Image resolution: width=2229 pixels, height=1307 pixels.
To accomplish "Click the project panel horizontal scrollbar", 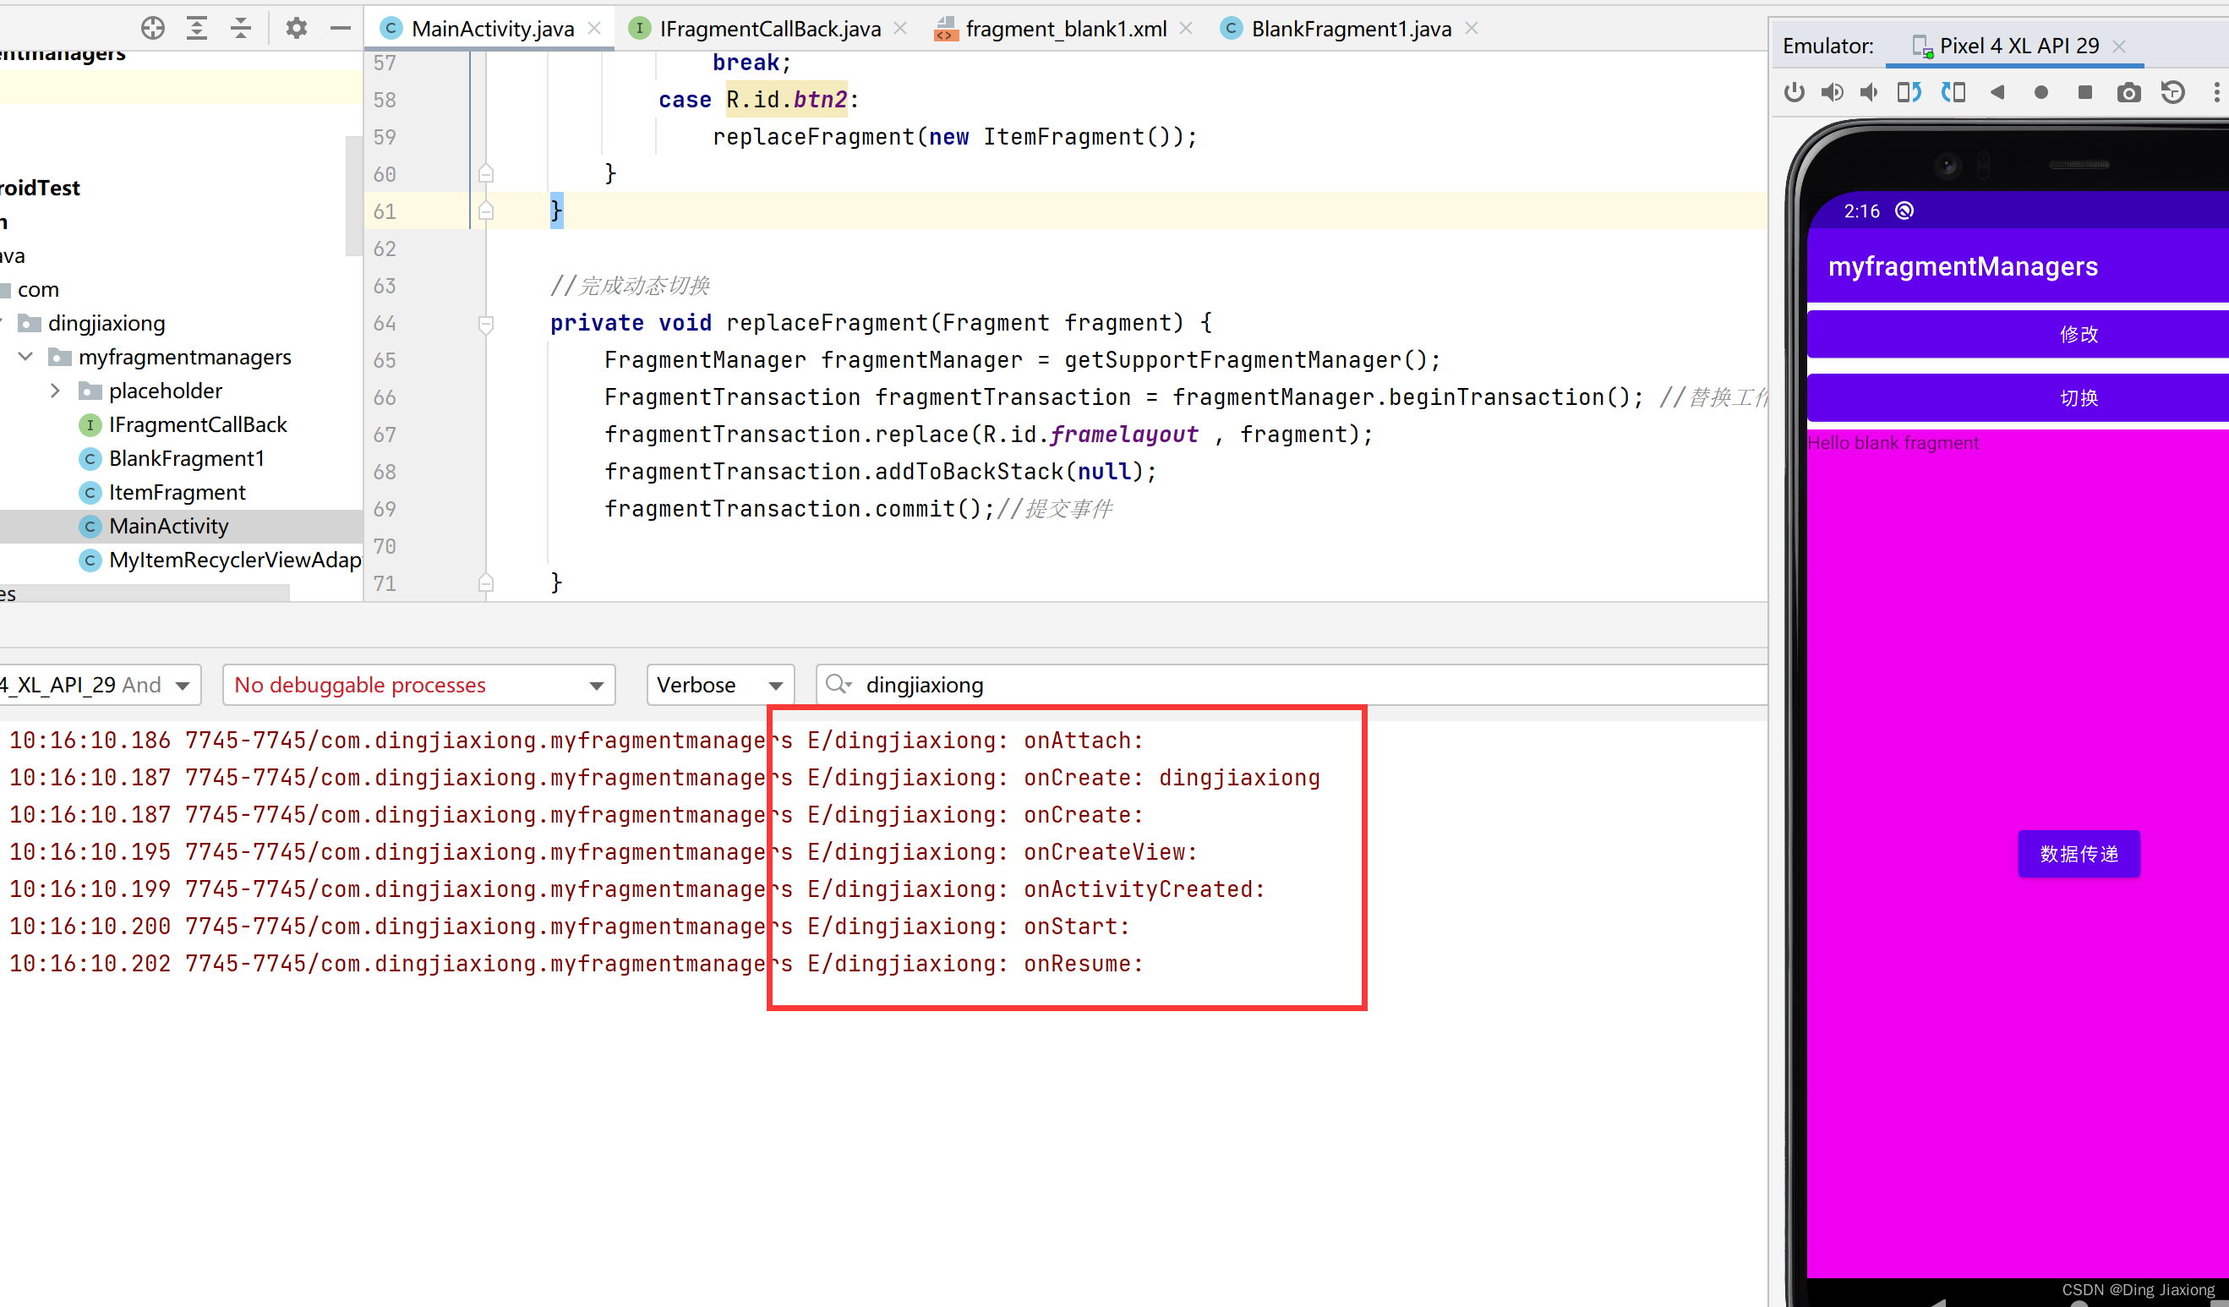I will click(145, 593).
